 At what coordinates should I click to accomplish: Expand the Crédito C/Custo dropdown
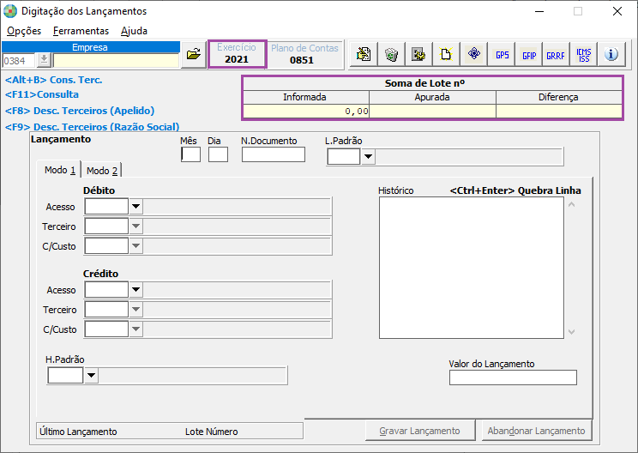point(135,329)
